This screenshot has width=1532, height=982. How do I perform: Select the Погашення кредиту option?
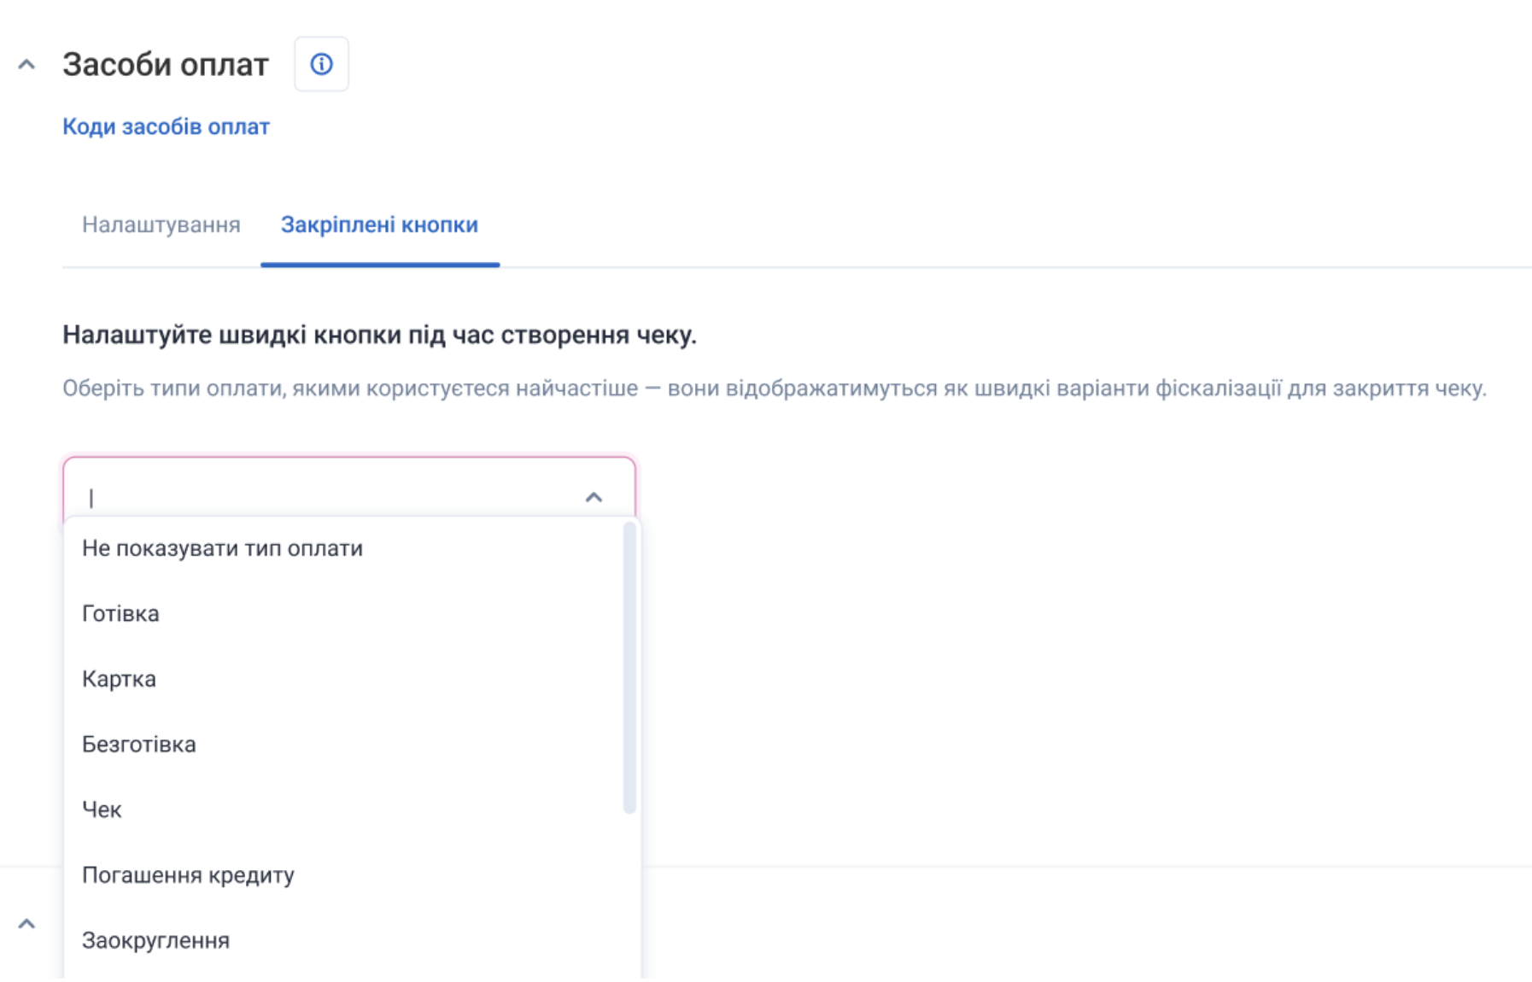point(188,875)
